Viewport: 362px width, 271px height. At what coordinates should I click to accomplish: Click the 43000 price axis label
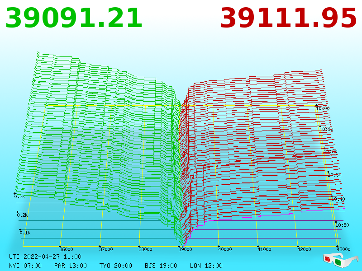[x=343, y=249]
